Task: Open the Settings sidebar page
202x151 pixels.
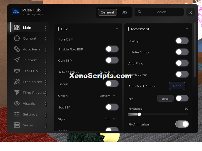Action: pyautogui.click(x=30, y=114)
